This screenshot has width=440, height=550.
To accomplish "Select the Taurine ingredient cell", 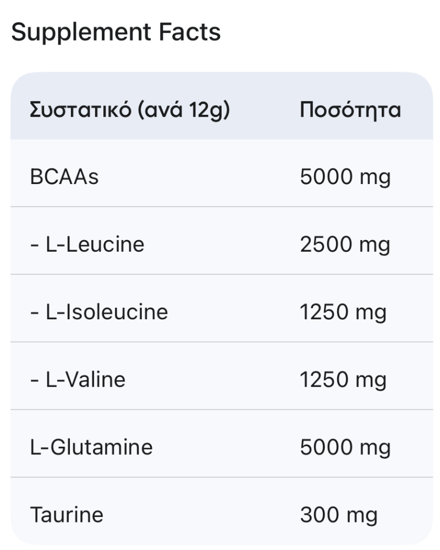I will pos(67,515).
